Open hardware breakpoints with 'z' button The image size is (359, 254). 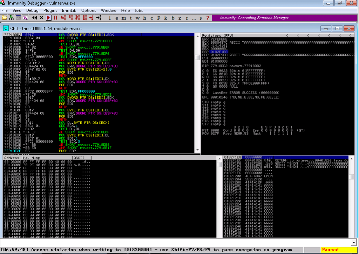(x=180, y=18)
